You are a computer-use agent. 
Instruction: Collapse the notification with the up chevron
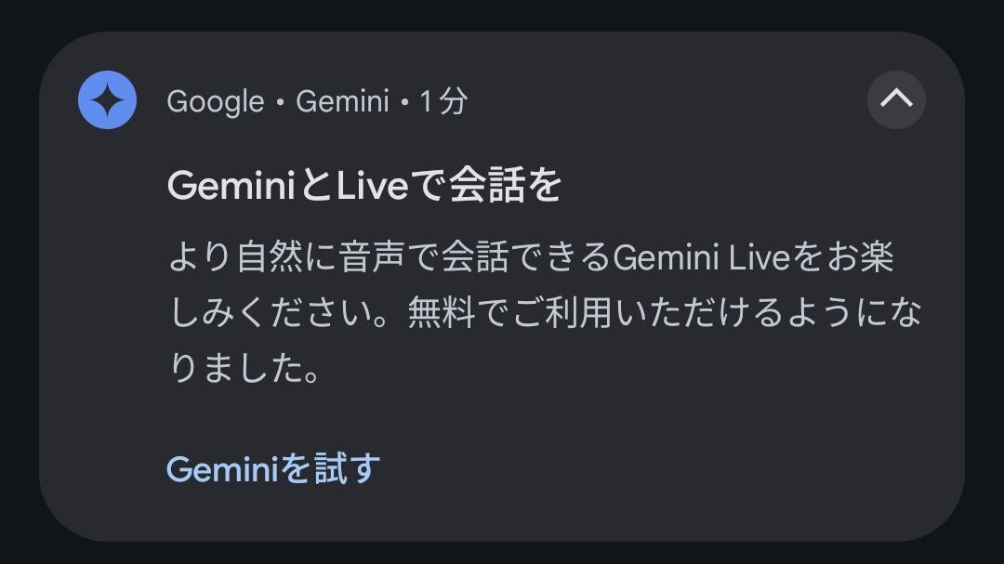point(896,98)
